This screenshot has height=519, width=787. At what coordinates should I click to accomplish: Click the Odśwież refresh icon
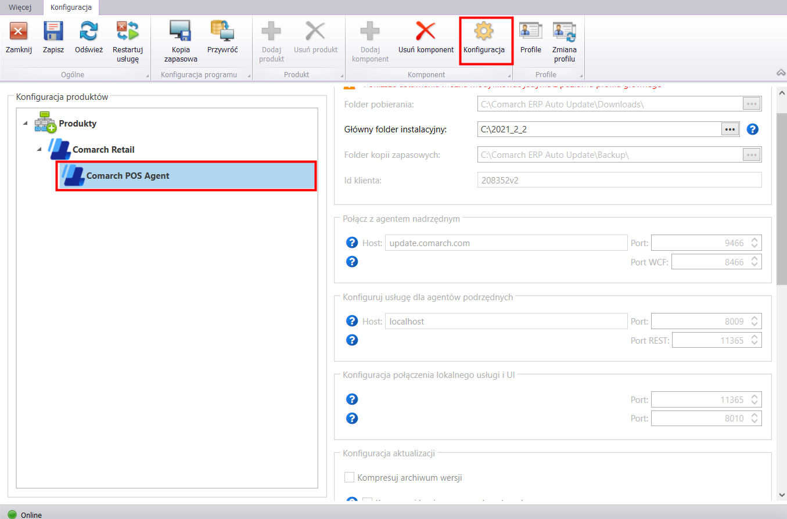(89, 30)
